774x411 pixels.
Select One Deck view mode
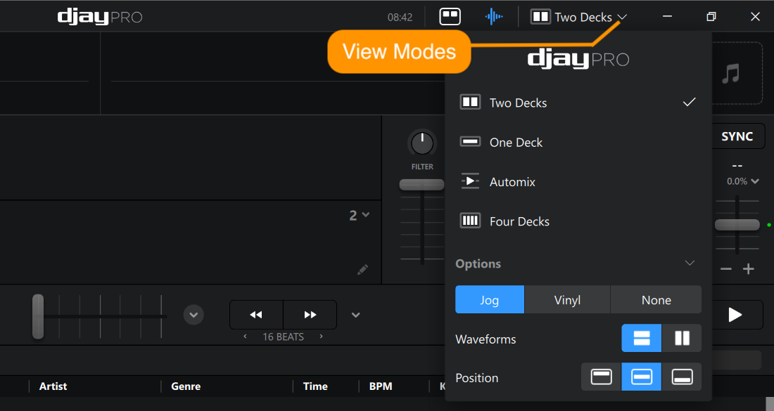click(x=578, y=142)
